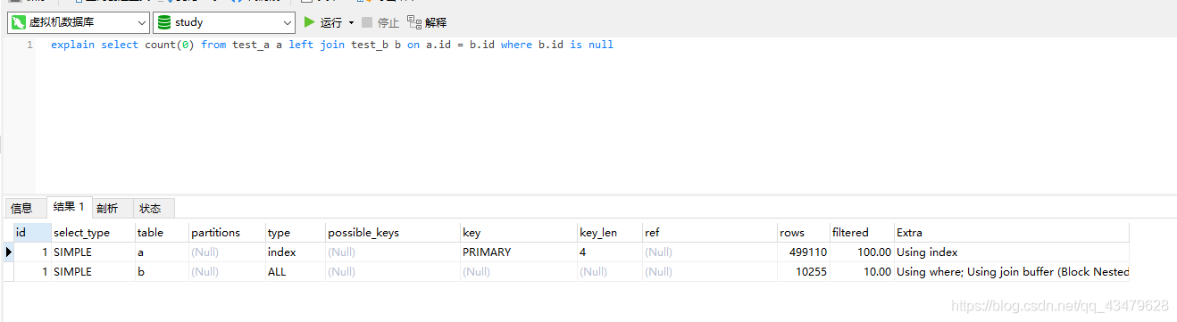Click the filtered column header
Screen dimensions: 1177x322
point(862,232)
